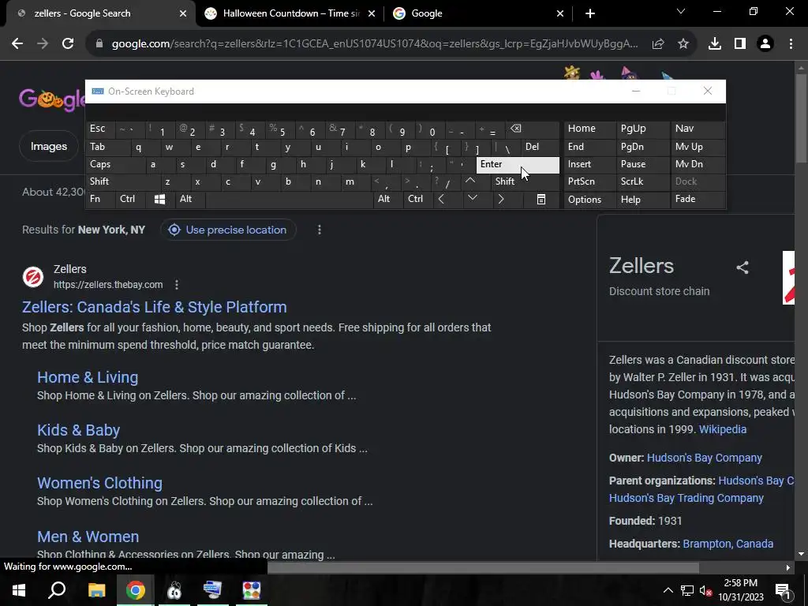Close the Halloween Countdown tab
This screenshot has height=606, width=808.
(372, 13)
